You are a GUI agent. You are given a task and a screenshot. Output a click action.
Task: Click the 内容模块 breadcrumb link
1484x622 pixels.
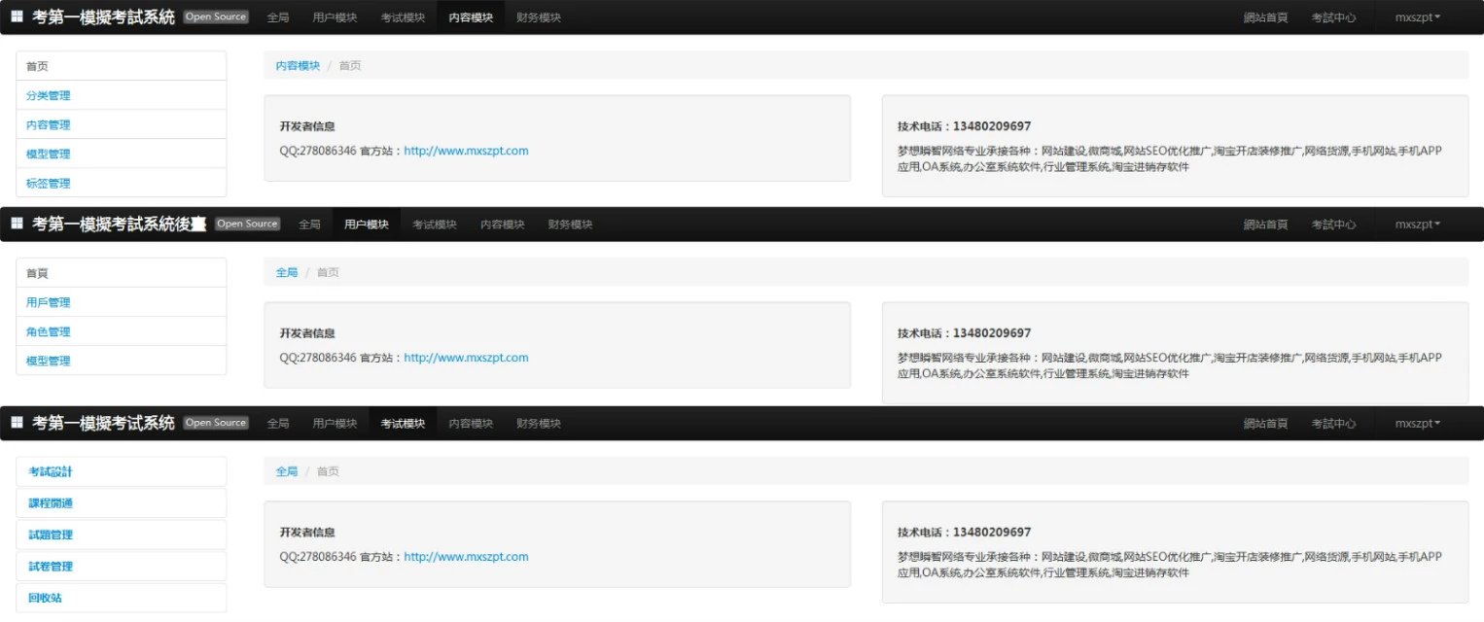click(298, 65)
